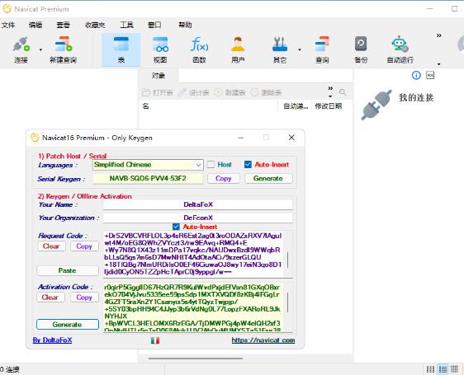The height and width of the screenshot is (375, 464).
Task: Open the Help (帮助) menu
Action: tap(185, 25)
